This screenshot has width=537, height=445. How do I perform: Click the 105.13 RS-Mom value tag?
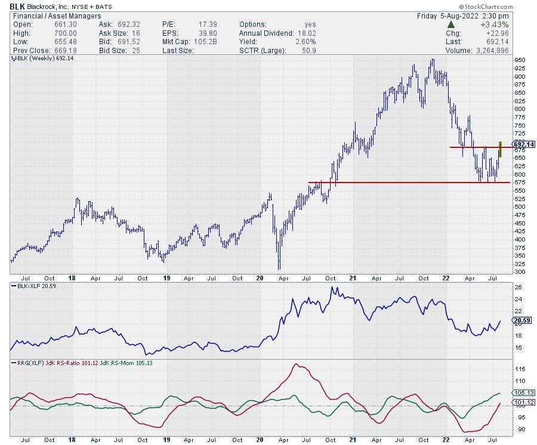(x=522, y=393)
